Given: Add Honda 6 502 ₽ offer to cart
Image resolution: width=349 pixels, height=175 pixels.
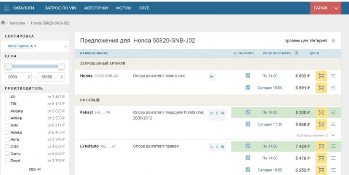Looking at the screenshot, I should click(321, 76).
